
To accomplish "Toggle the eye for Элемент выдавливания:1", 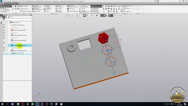I will (4, 30).
